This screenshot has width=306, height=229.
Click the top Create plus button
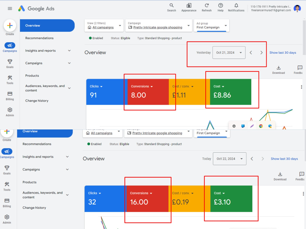(10, 26)
